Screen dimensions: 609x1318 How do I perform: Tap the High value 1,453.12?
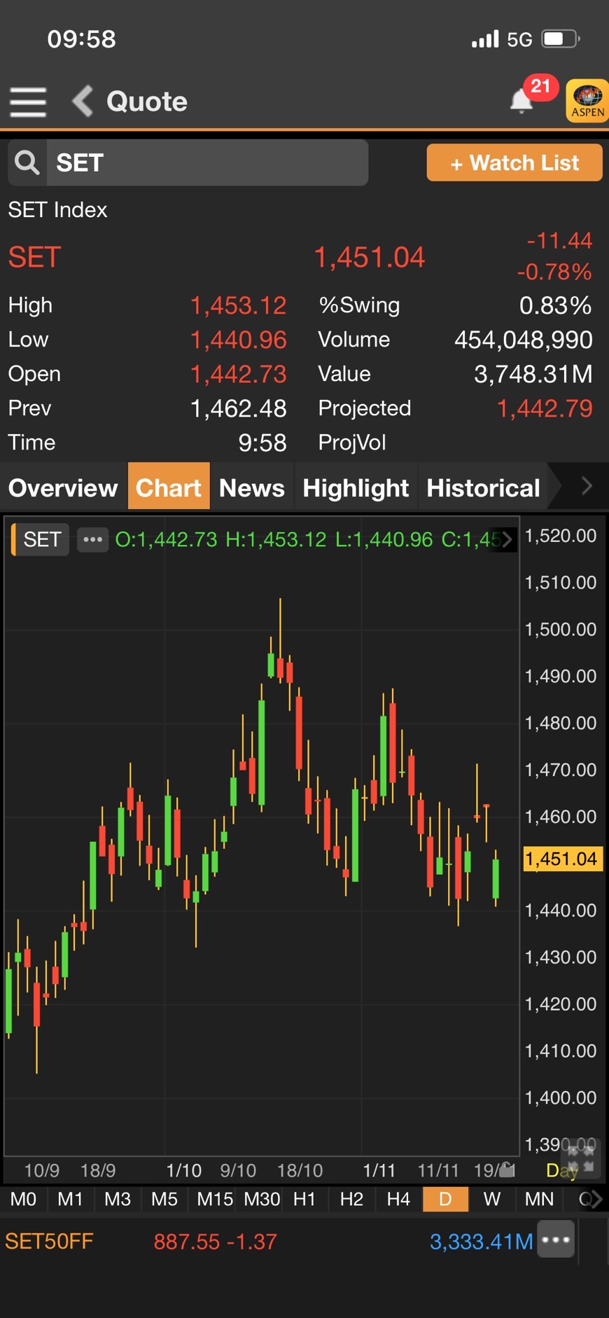(x=238, y=305)
